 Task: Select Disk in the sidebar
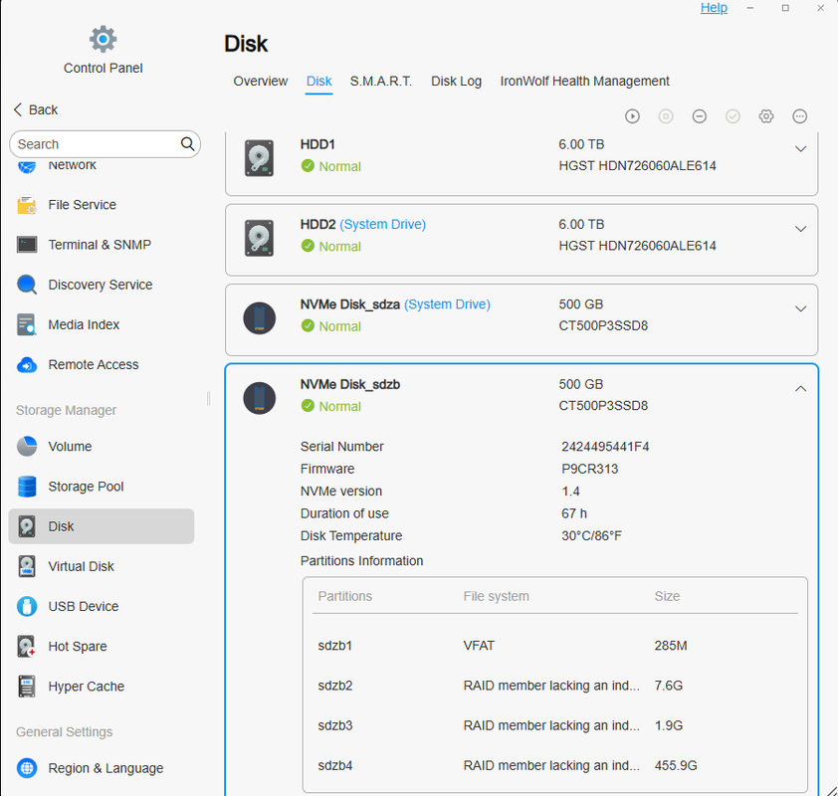[x=102, y=526]
